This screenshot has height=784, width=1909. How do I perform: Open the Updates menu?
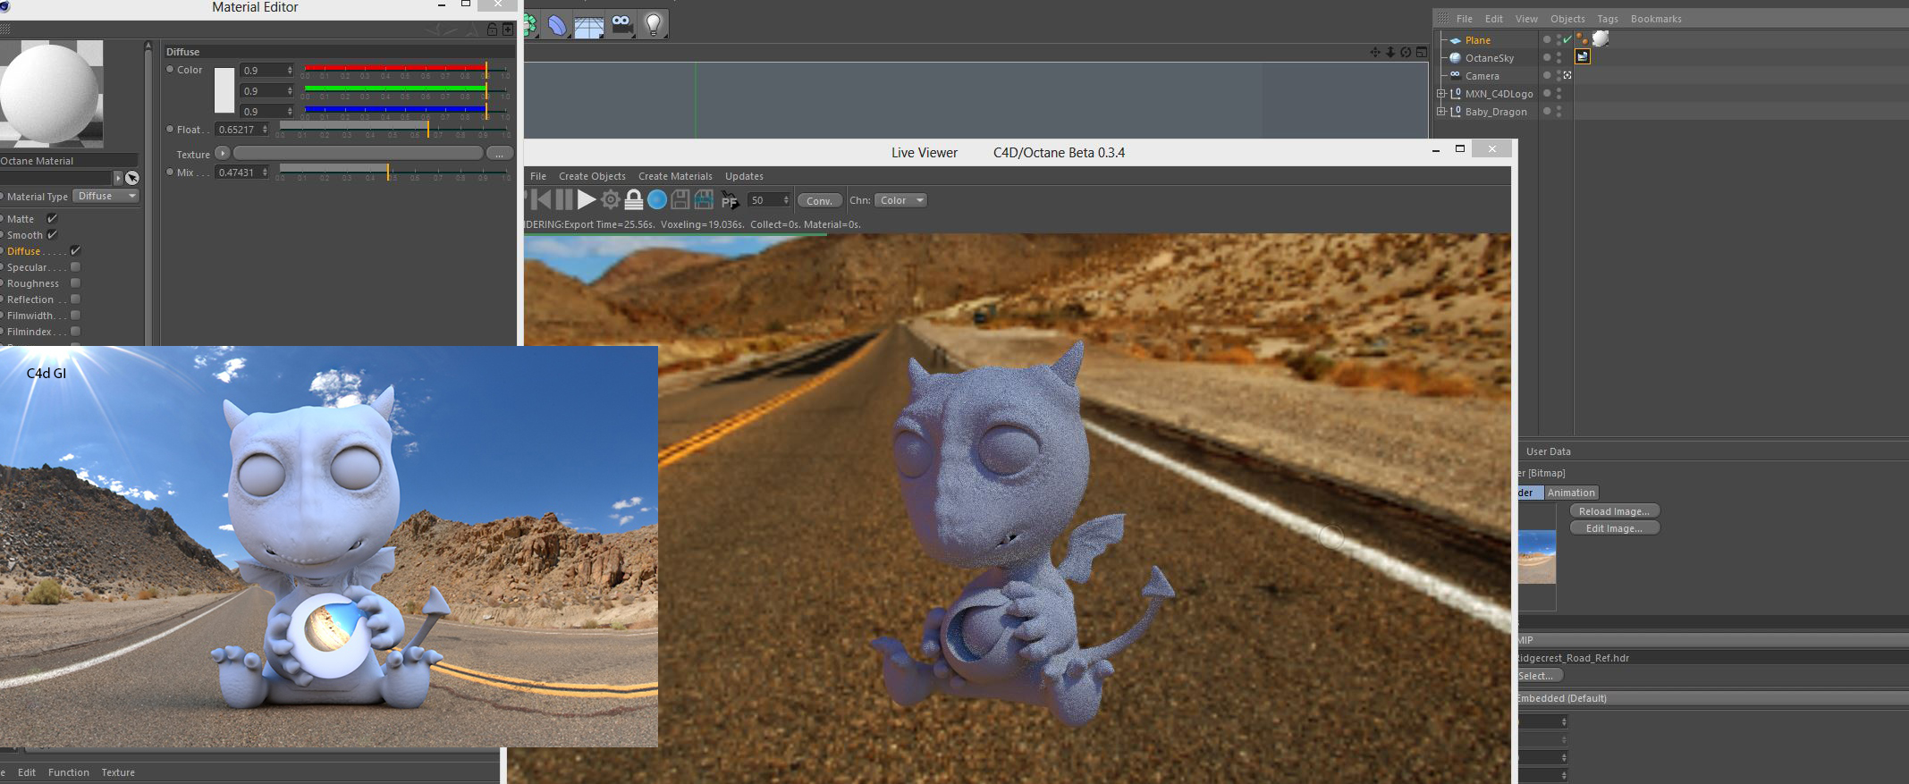[x=744, y=176]
